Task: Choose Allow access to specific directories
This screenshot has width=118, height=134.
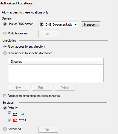Action: (x=5, y=53)
